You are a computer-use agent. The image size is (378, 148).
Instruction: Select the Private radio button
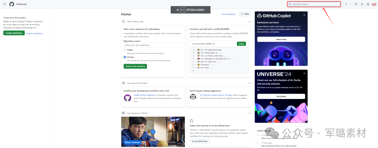(125, 57)
